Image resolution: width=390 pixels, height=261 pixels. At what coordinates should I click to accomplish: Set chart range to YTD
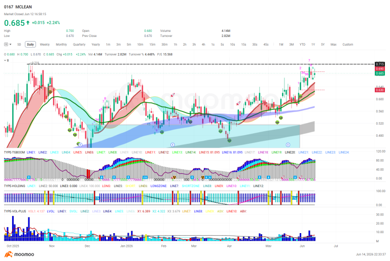point(302,45)
